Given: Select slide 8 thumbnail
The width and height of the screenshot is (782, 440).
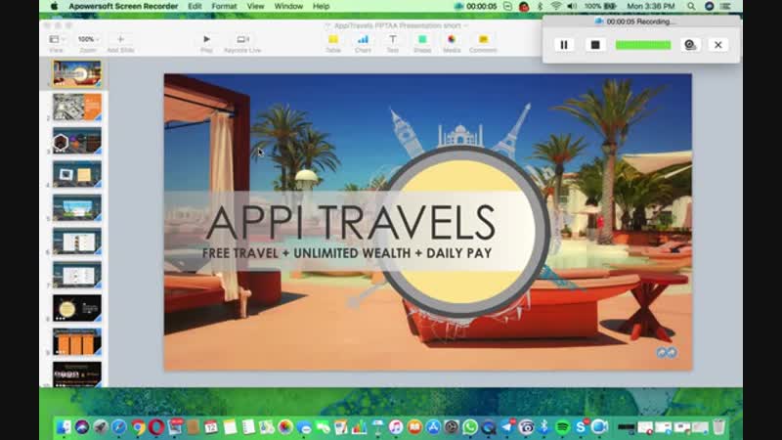Looking at the screenshot, I should click(x=77, y=308).
